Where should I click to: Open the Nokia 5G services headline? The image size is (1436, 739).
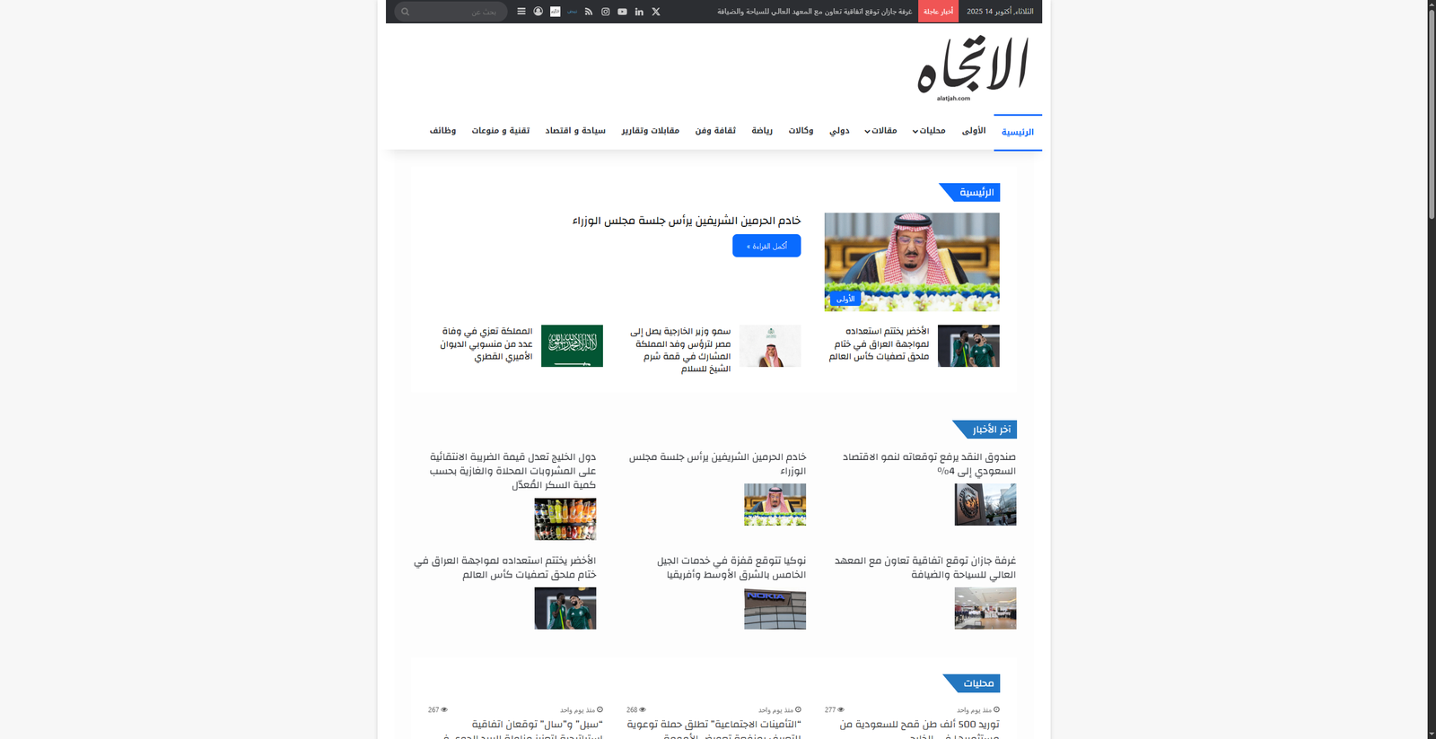(731, 568)
